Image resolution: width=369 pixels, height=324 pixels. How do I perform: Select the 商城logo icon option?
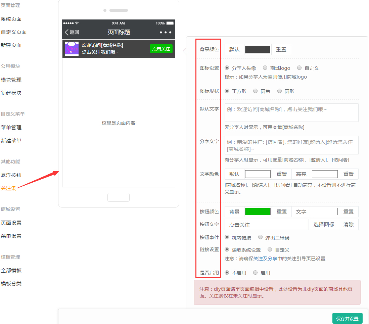265,68
